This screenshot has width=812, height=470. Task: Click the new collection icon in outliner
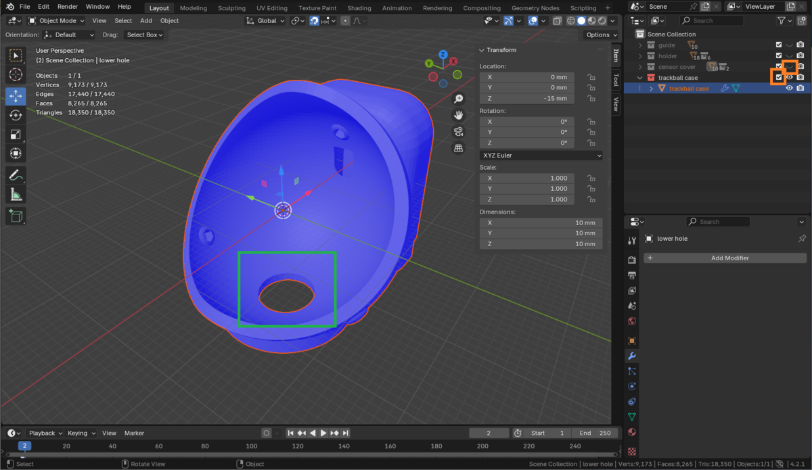[x=801, y=20]
